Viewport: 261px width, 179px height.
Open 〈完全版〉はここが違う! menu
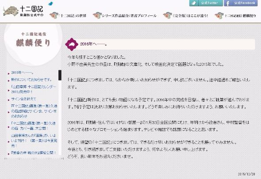(190, 16)
